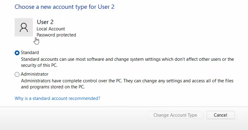The width and height of the screenshot is (248, 130).
Task: Click the person silhouette in account picture
Action: (x=24, y=28)
